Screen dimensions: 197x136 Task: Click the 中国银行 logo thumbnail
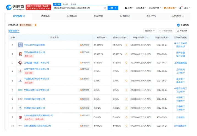[x=20, y=99]
